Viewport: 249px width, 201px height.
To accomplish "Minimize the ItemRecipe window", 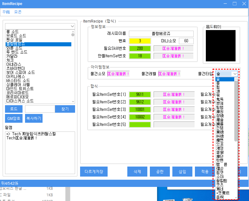I will point(225,4).
